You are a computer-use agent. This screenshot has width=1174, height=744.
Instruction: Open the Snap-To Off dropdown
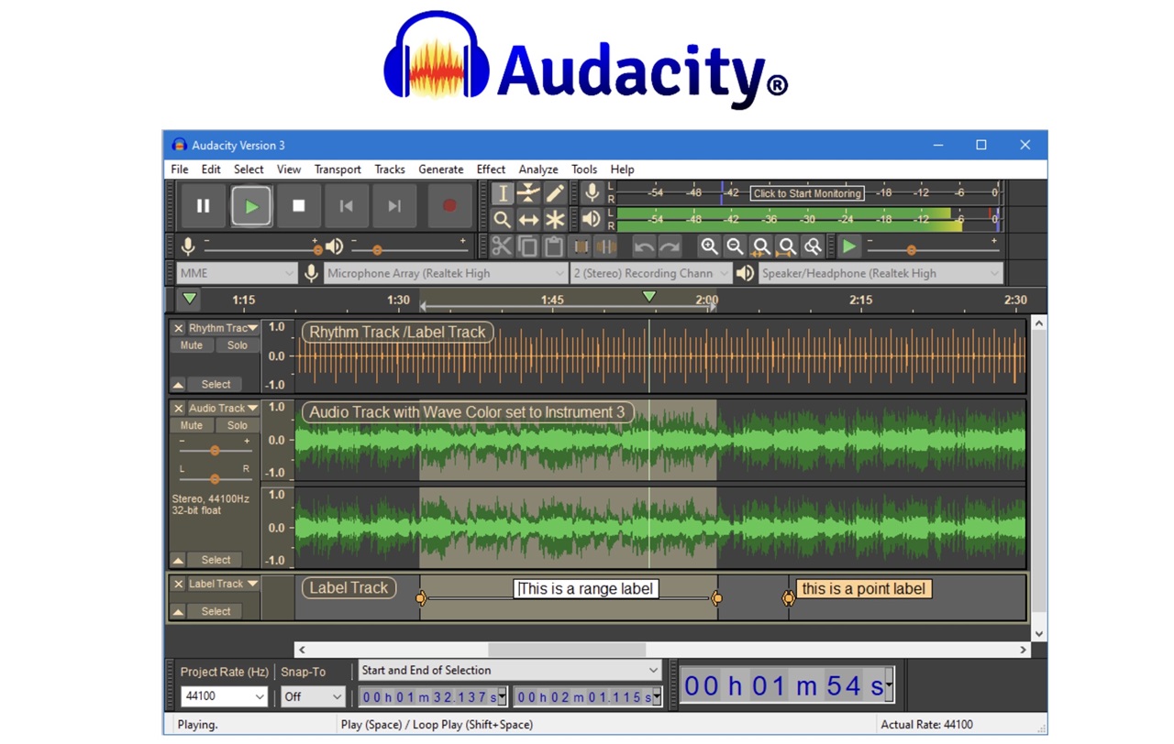[x=313, y=696]
